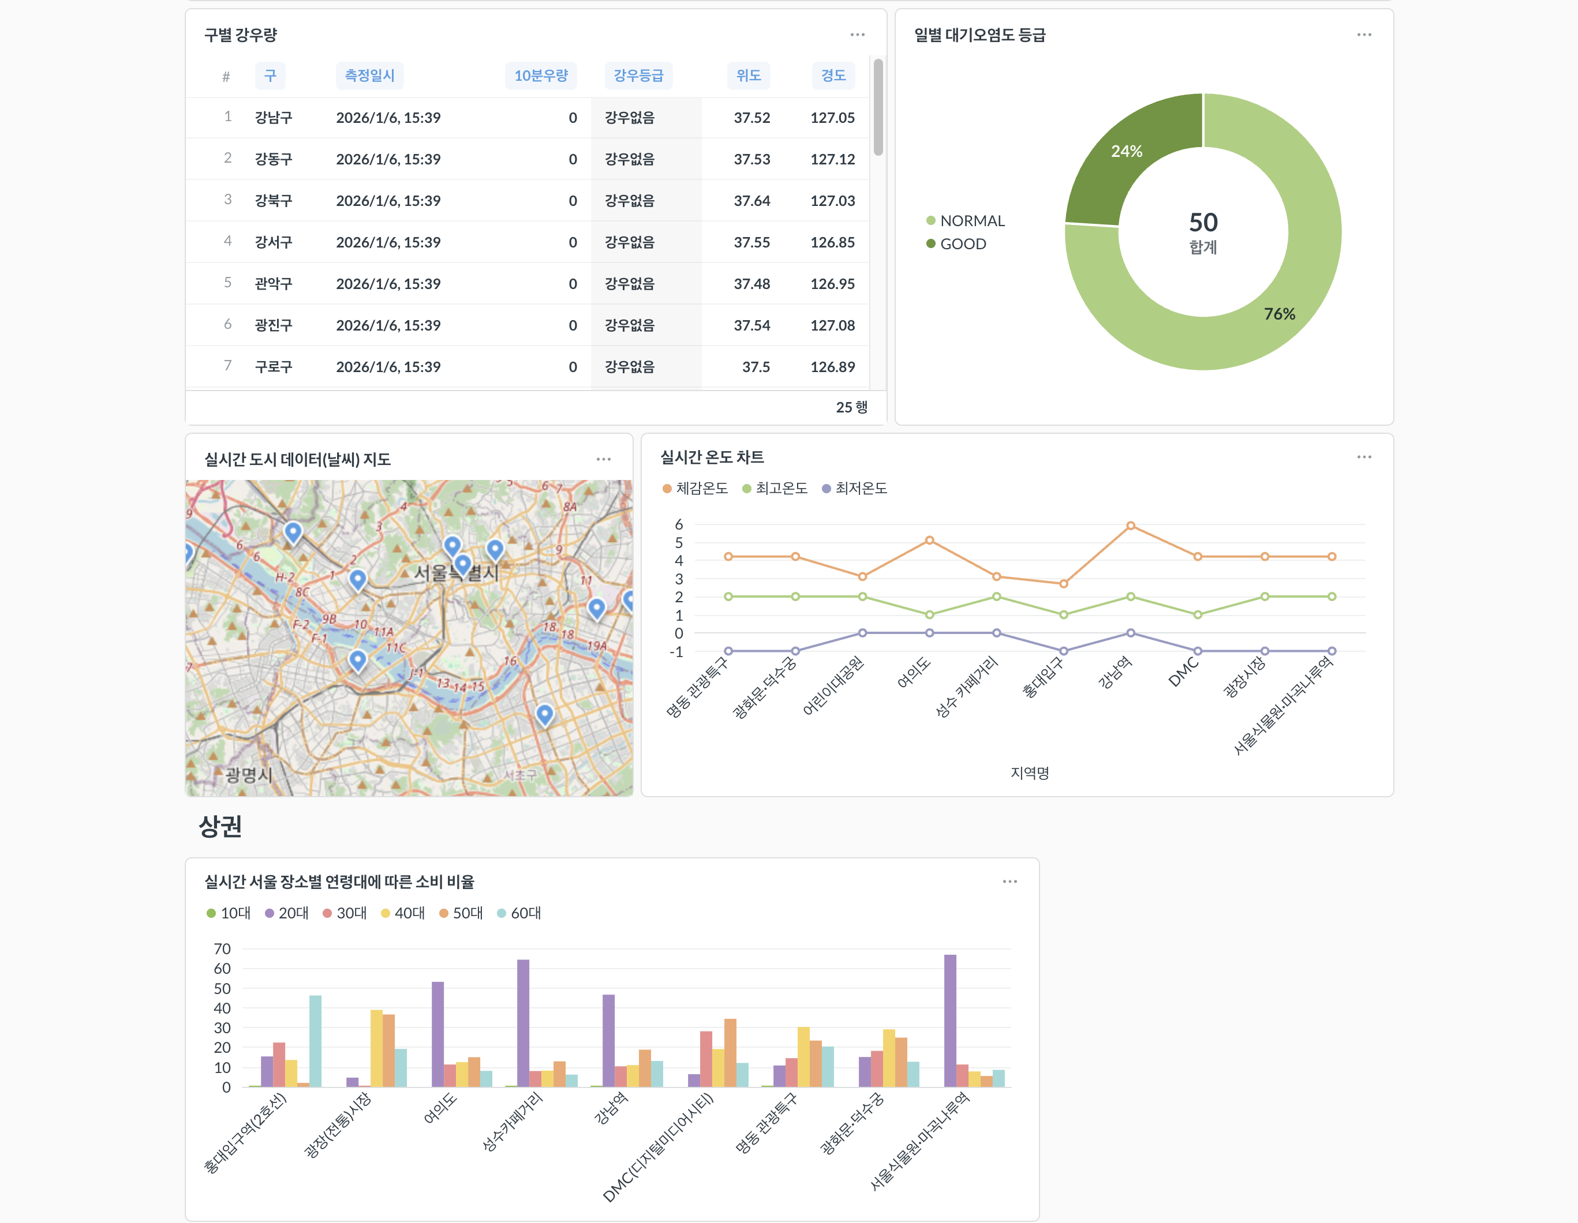This screenshot has width=1578, height=1223.
Task: Sort the table by the 강우등급 column header
Action: pos(638,76)
